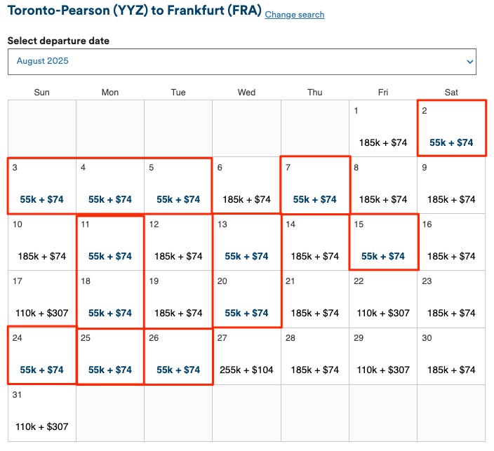The width and height of the screenshot is (494, 451).
Task: Select August 27 at 255k + $104
Action: [246, 370]
